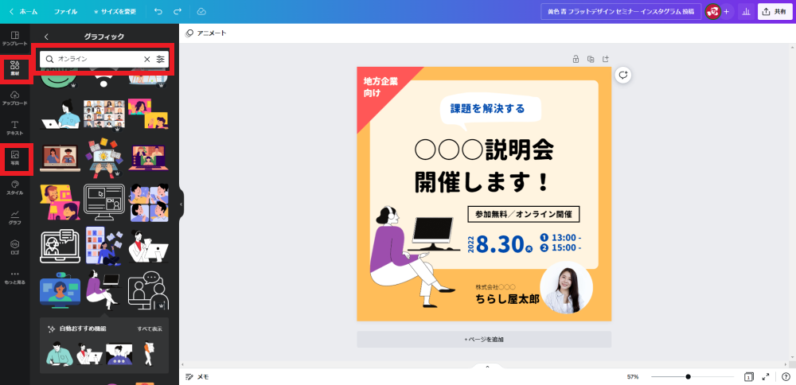Clear the オンライン search text

click(x=147, y=60)
